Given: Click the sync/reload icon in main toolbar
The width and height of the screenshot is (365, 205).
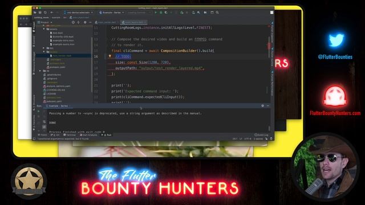Looking at the screenshot, I should [45, 13].
